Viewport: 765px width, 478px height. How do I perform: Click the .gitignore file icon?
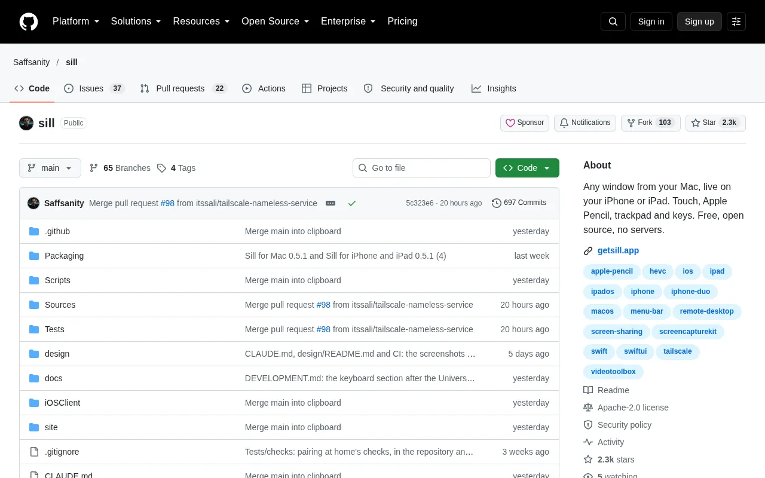[34, 452]
